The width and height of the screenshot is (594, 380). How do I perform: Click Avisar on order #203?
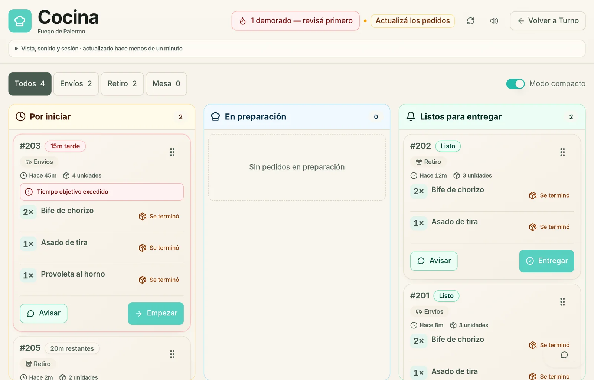pos(43,313)
